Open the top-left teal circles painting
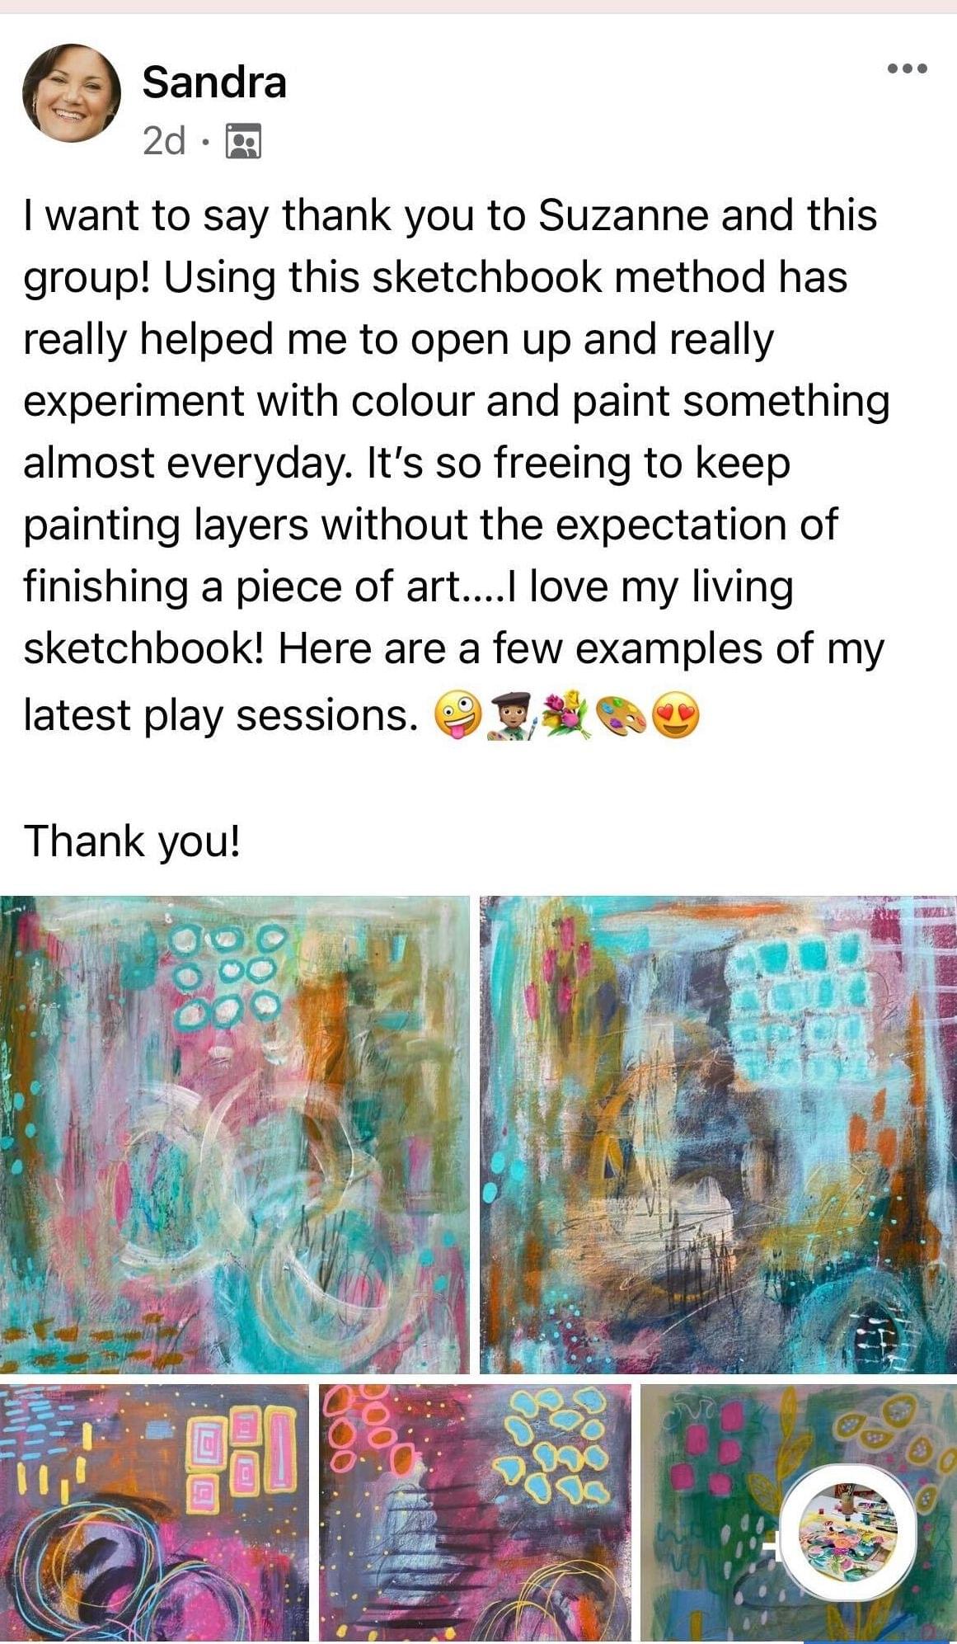The width and height of the screenshot is (957, 1644). pos(234,1134)
